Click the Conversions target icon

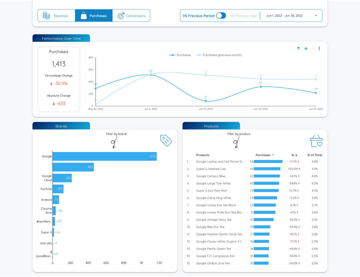(121, 15)
